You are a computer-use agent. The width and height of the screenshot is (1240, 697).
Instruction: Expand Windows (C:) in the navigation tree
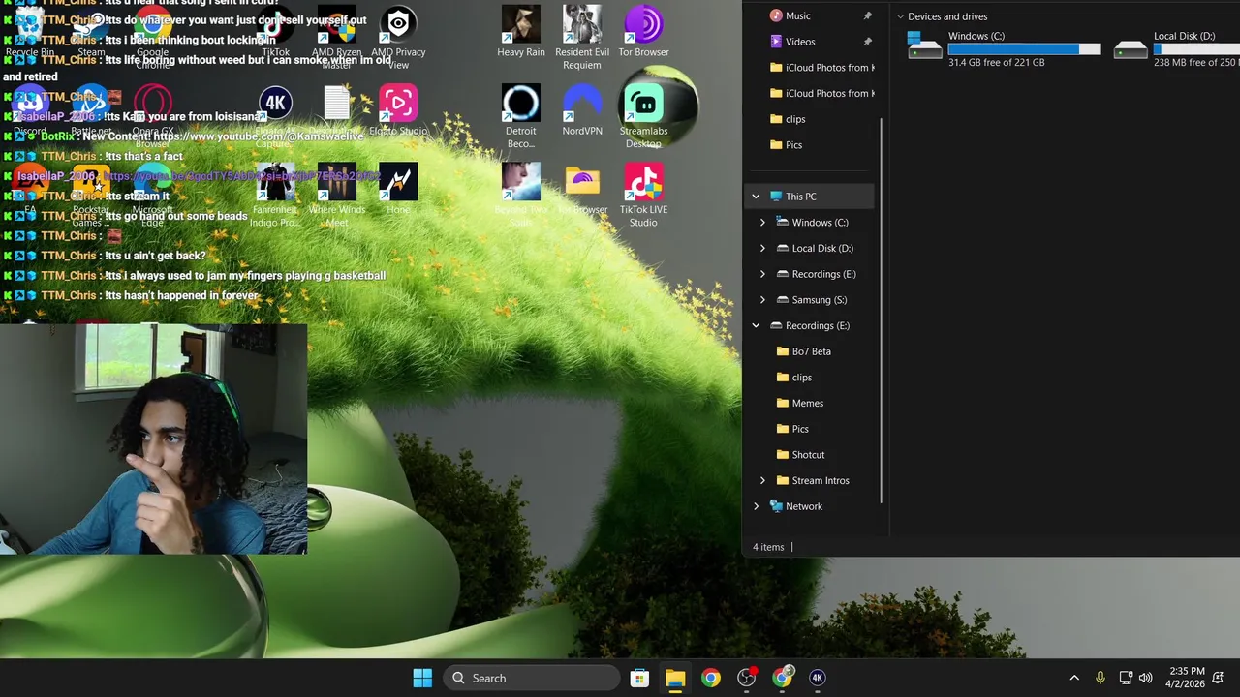coord(762,223)
